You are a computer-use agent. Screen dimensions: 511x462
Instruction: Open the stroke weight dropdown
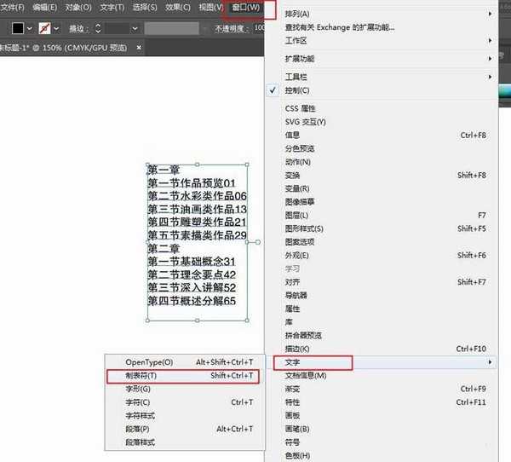tap(135, 28)
